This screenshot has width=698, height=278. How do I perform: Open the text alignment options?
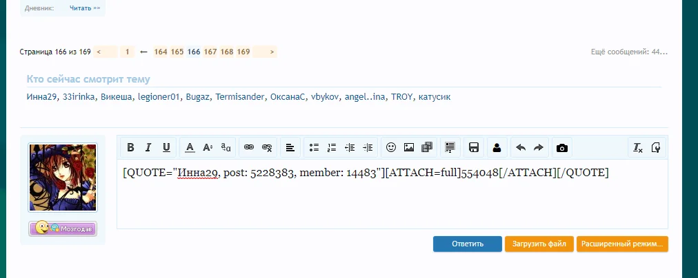click(290, 147)
